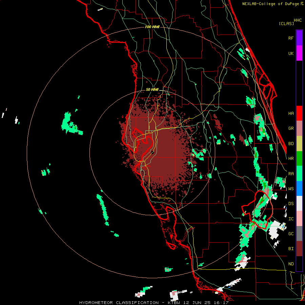Select the BD yellow legend block
Screen dimensions: 305x305
point(299,144)
